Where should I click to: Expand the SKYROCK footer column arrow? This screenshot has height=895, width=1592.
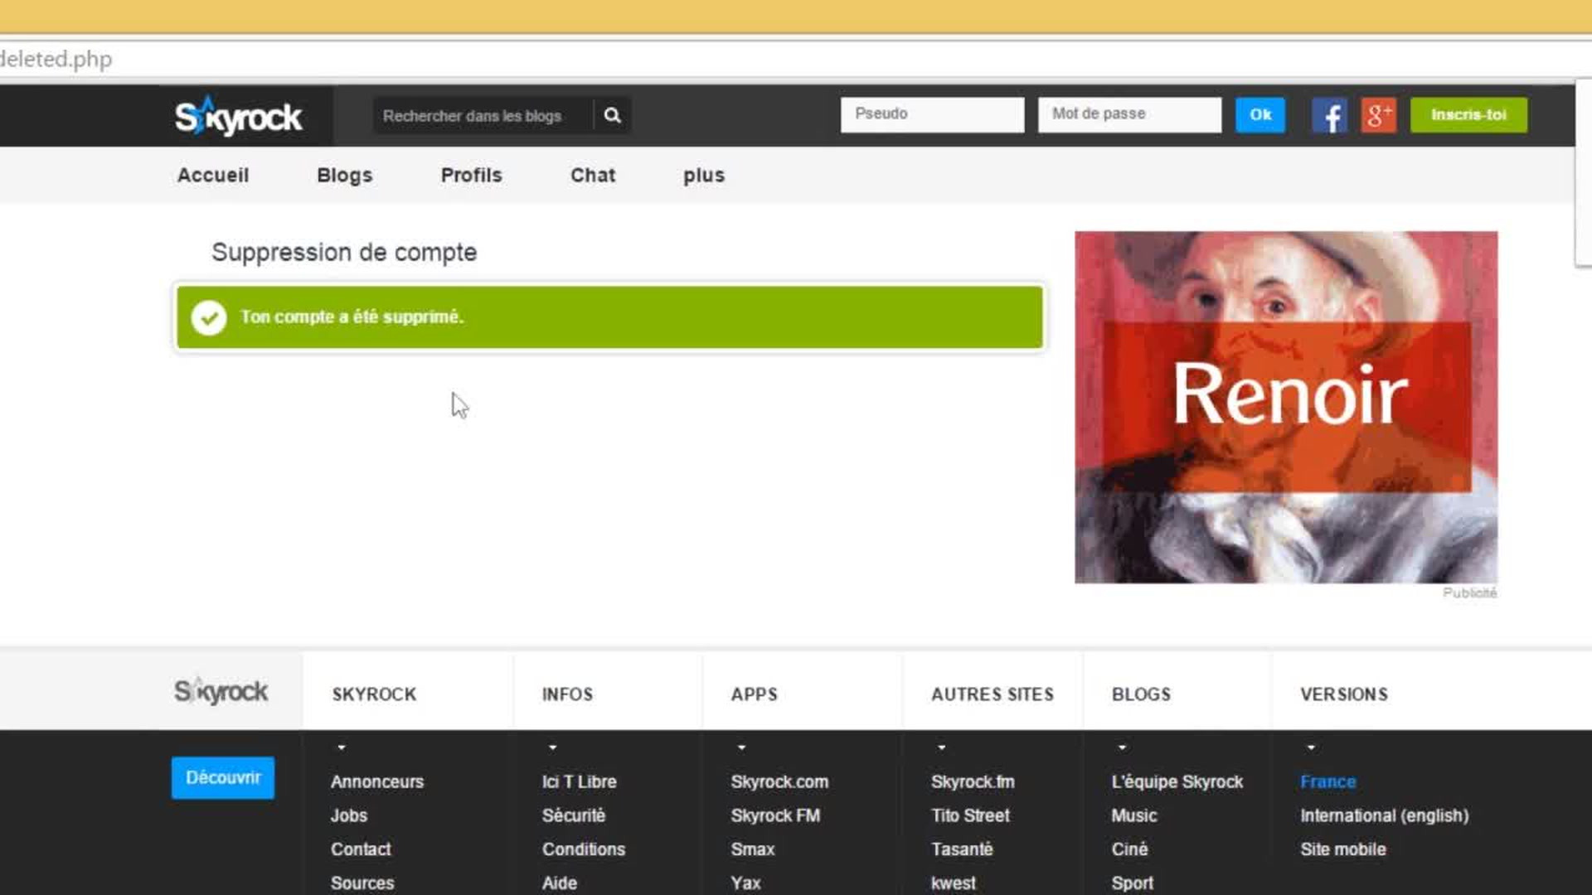pos(341,747)
